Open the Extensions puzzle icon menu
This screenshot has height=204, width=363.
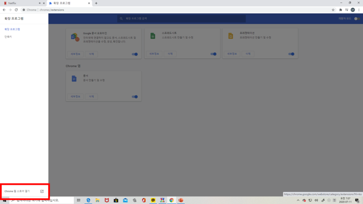[340, 10]
